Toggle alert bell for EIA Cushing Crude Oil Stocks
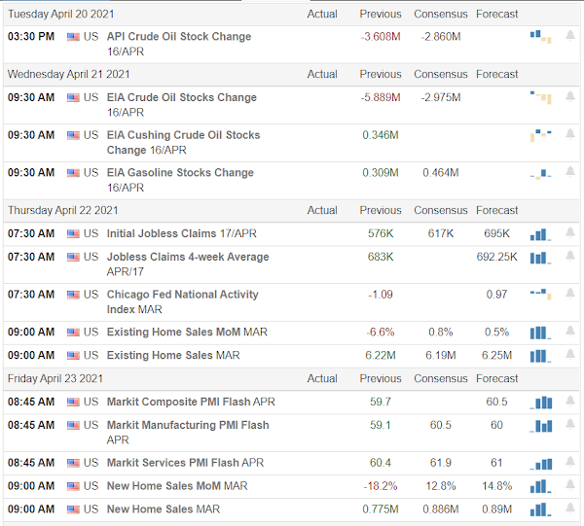The height and width of the screenshot is (526, 584). tap(569, 134)
